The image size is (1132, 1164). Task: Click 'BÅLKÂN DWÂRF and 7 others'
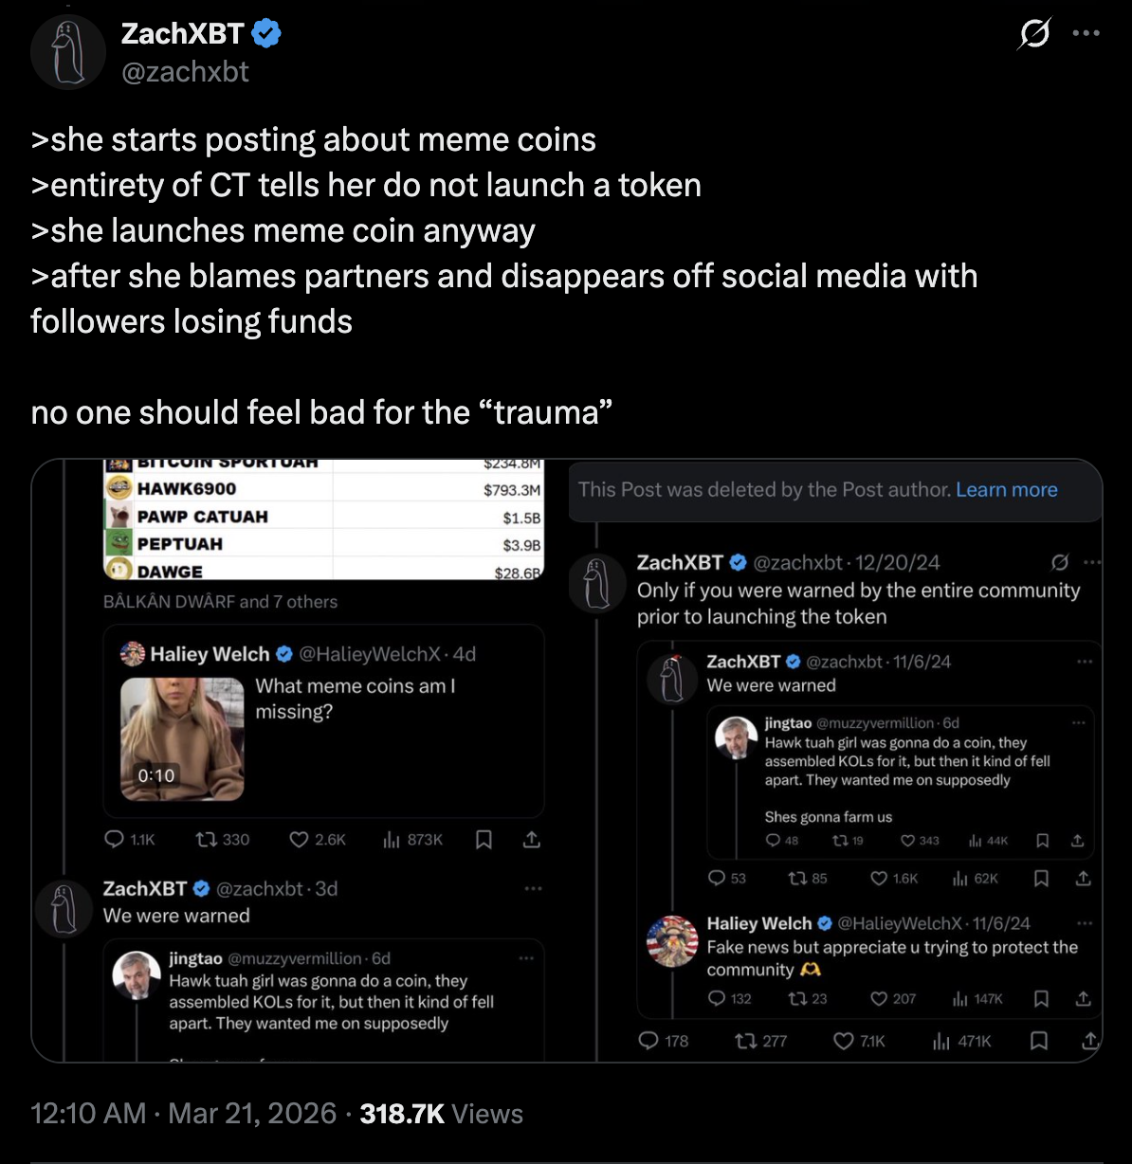point(220,601)
